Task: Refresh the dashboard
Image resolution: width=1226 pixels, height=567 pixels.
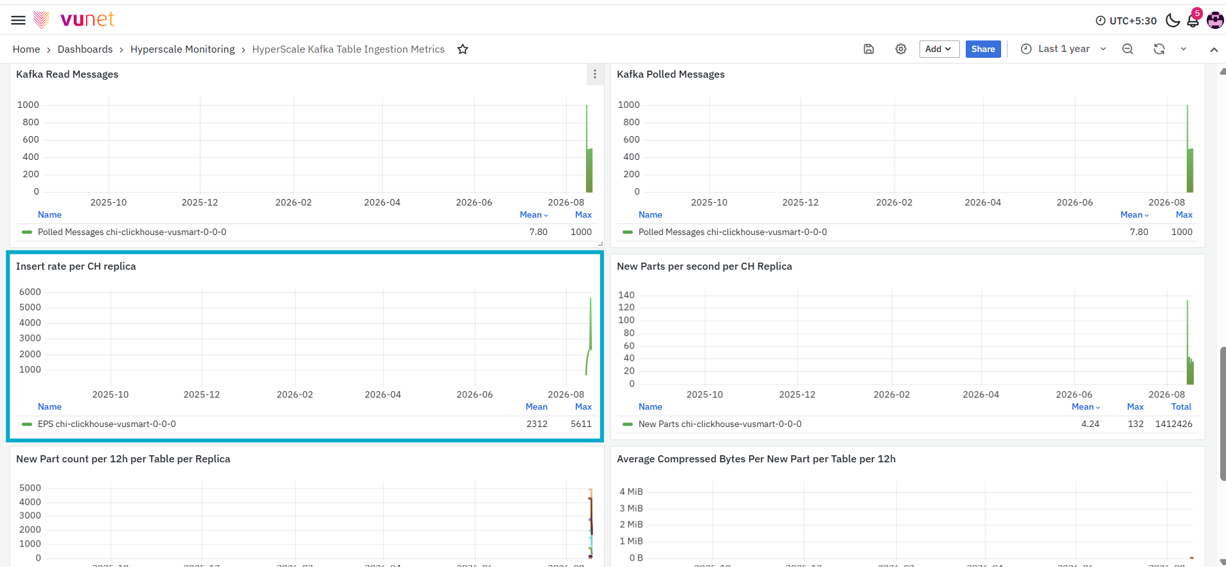Action: (x=1159, y=49)
